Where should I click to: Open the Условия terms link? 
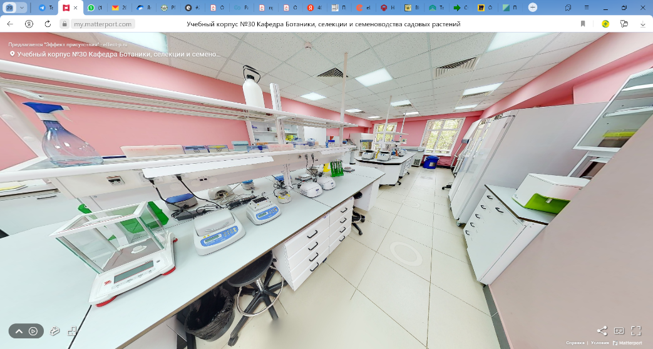tap(600, 343)
